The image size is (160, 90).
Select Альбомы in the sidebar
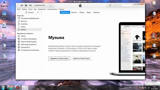pos(29,24)
